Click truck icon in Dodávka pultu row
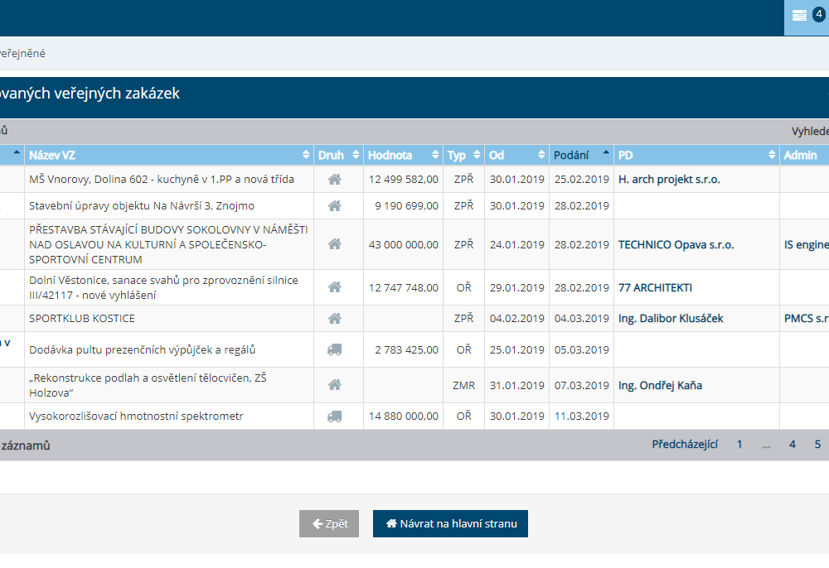This screenshot has height=568, width=829. point(335,349)
